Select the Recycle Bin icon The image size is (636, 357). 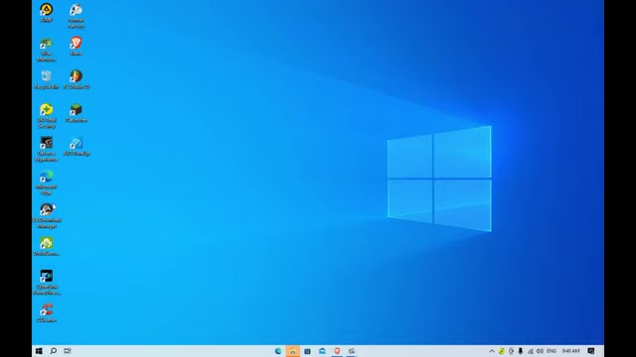pos(47,79)
